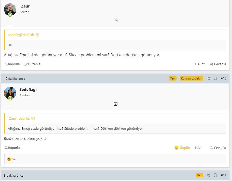Expand _Zaur_'s user details arrow
The width and height of the screenshot is (232, 181).
(116, 20)
